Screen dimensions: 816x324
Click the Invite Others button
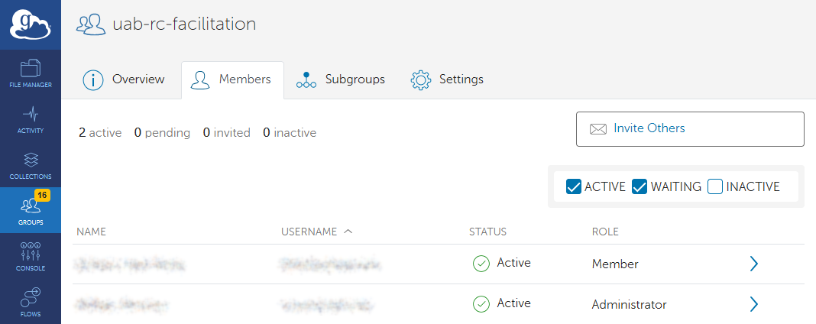pos(689,128)
